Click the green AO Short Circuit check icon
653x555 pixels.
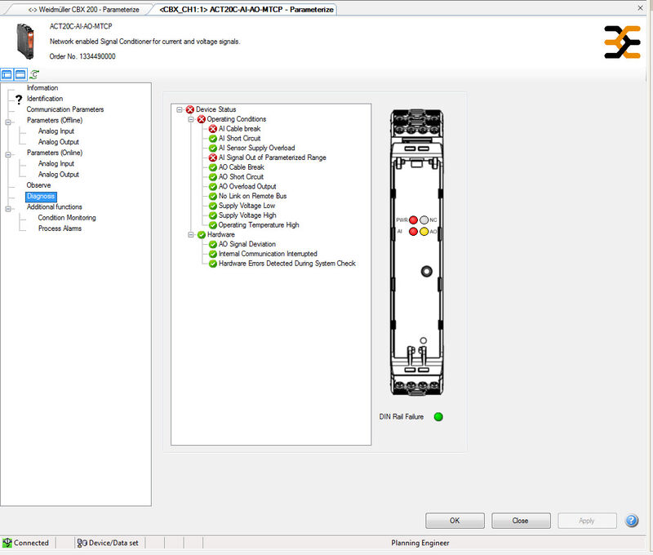click(x=213, y=177)
